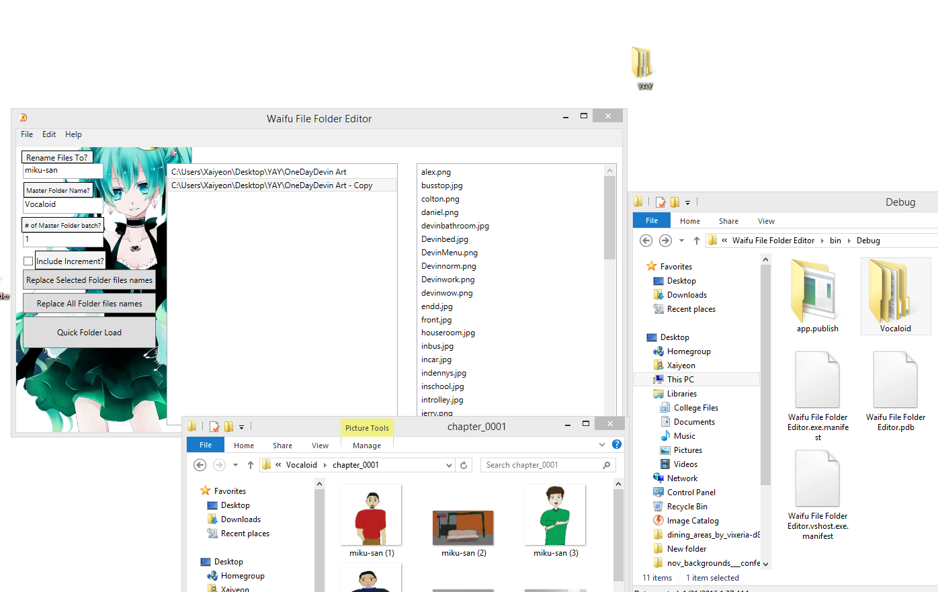
Task: Click Forward arrow in Debug window
Action: pos(665,241)
